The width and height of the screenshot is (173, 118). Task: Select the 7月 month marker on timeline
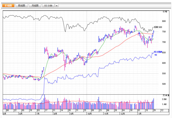click(x=38, y=114)
